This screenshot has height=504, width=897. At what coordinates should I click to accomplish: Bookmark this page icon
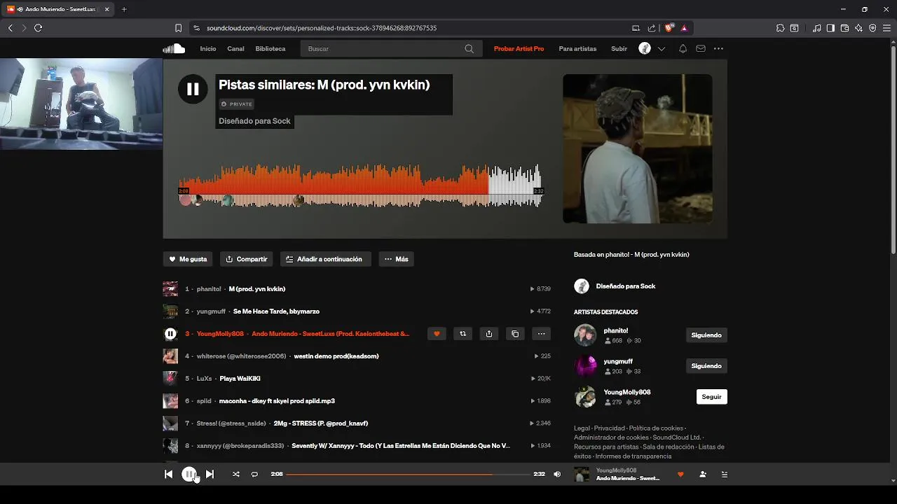coord(178,28)
